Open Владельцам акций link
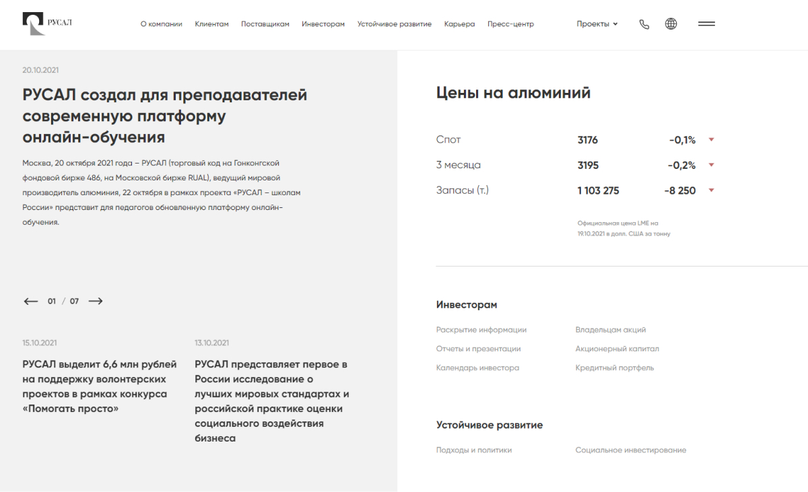Image resolution: width=808 pixels, height=492 pixels. point(611,330)
